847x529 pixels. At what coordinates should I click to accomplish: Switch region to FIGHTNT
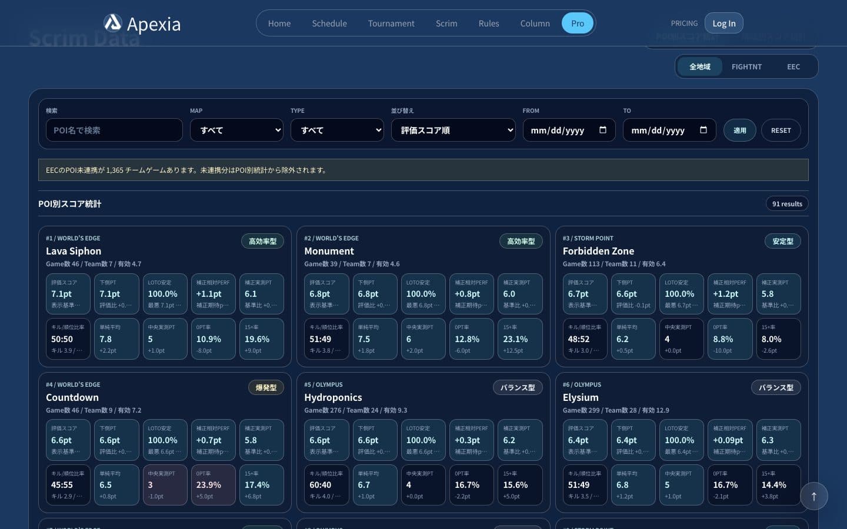click(746, 66)
